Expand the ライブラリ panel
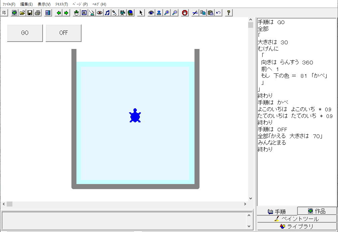Screen dimensions: 338x232 297,226
